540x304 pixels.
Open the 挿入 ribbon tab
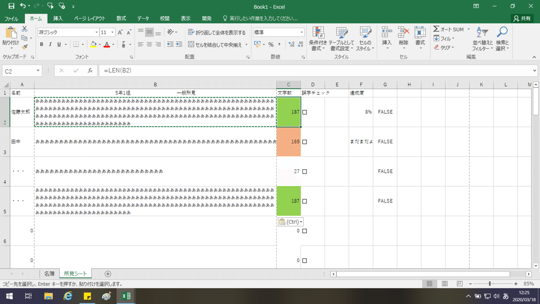[x=58, y=18]
